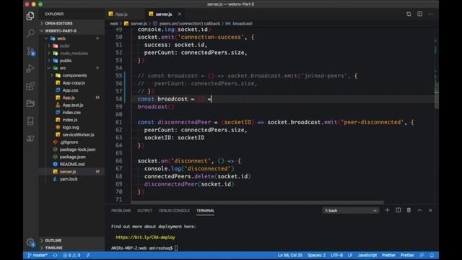Screen dimensions: 462x260
Task: Open logo.svg in explorer
Action: tap(71, 127)
